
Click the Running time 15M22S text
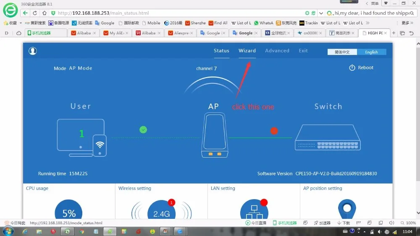pyautogui.click(x=63, y=174)
